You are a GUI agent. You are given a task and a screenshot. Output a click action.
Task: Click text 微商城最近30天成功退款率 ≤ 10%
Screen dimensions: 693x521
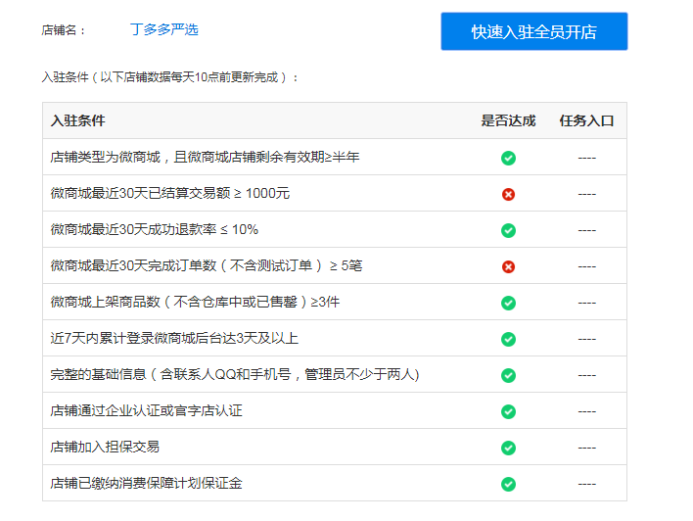coord(155,229)
